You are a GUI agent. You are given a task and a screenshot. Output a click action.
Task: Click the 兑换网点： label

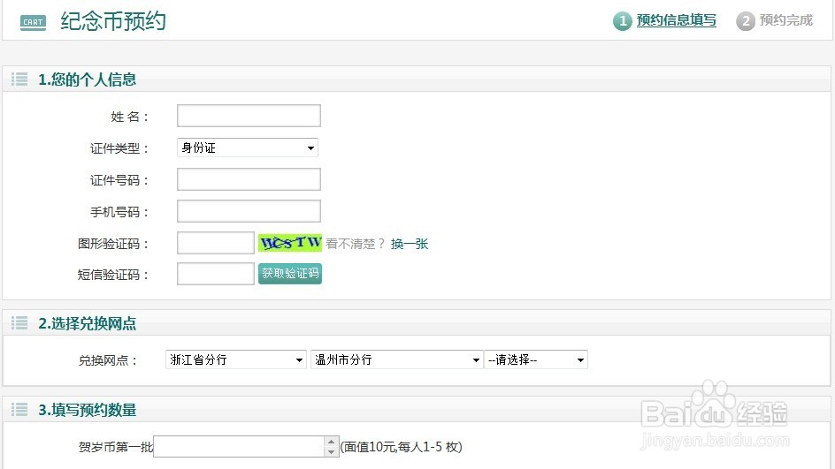coord(108,360)
